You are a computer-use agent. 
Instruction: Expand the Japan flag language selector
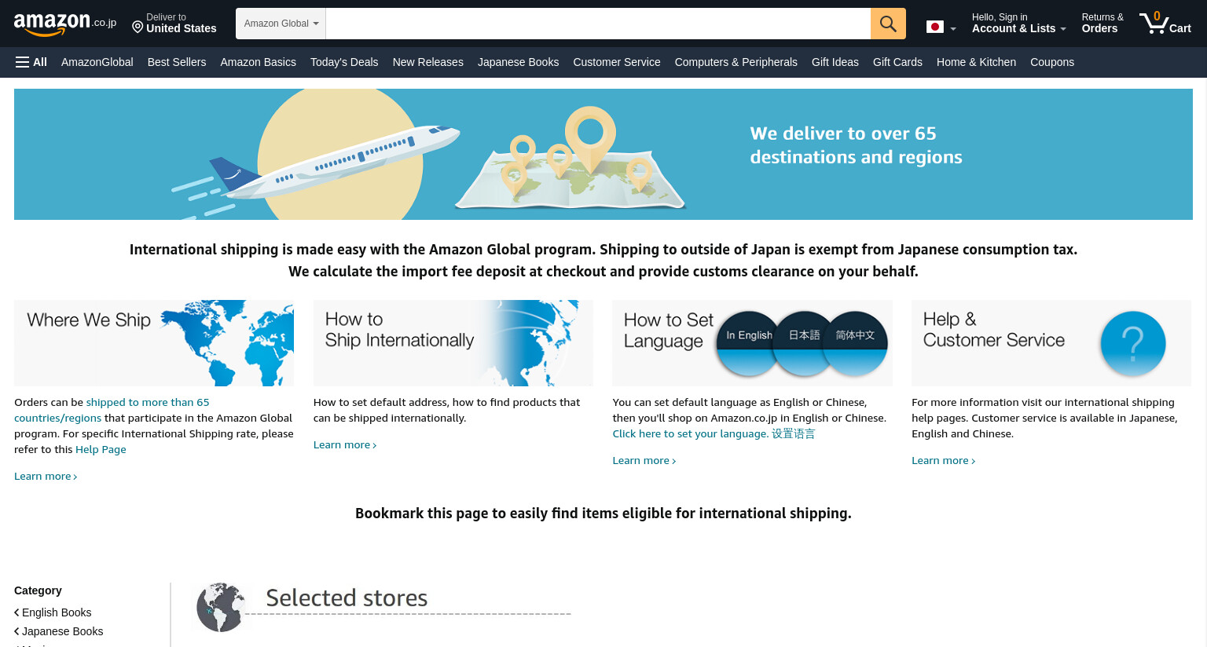(x=941, y=27)
